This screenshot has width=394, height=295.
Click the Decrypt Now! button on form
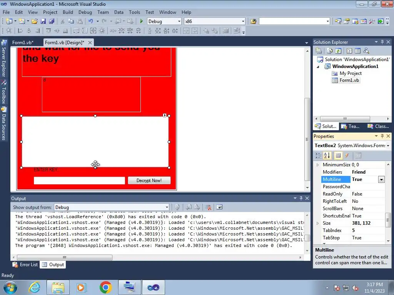[149, 181]
